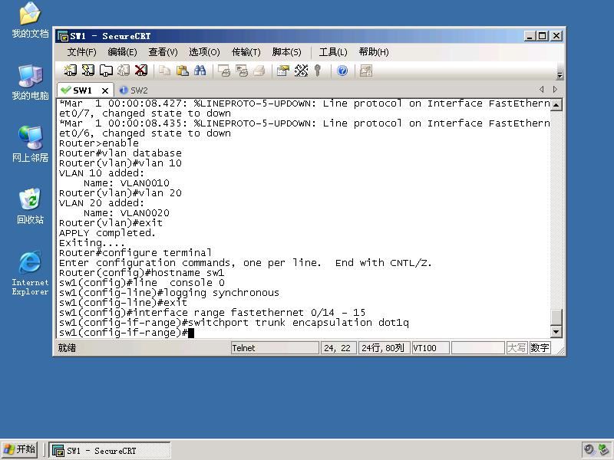Screen dimensions: 614x460
Task: Click the rightmost system tray icon
Action: coord(603,449)
